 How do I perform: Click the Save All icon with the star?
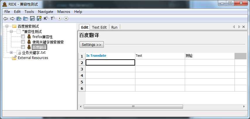click(x=39, y=18)
